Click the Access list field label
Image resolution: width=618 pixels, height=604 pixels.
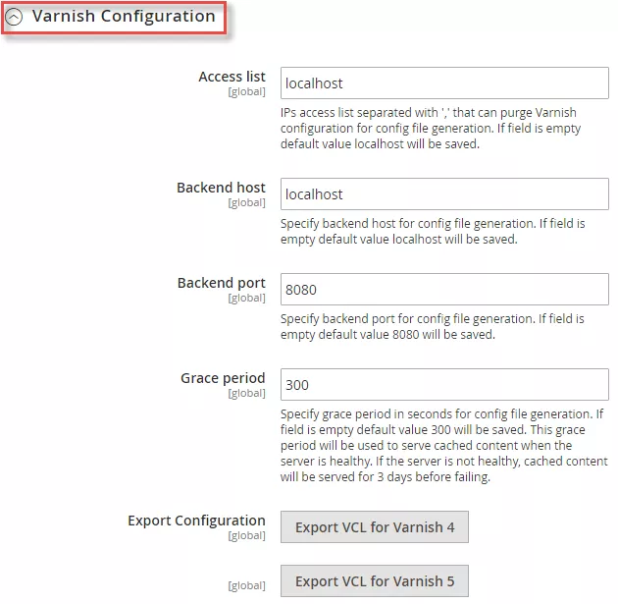coord(232,77)
